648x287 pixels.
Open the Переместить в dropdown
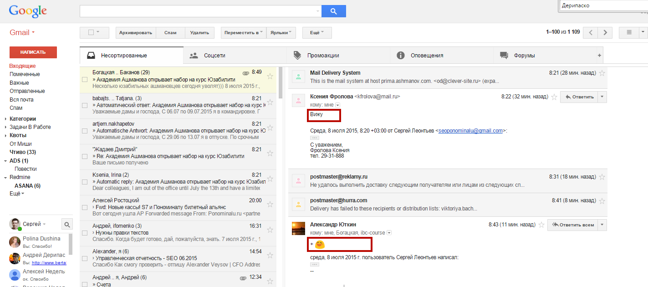click(244, 32)
